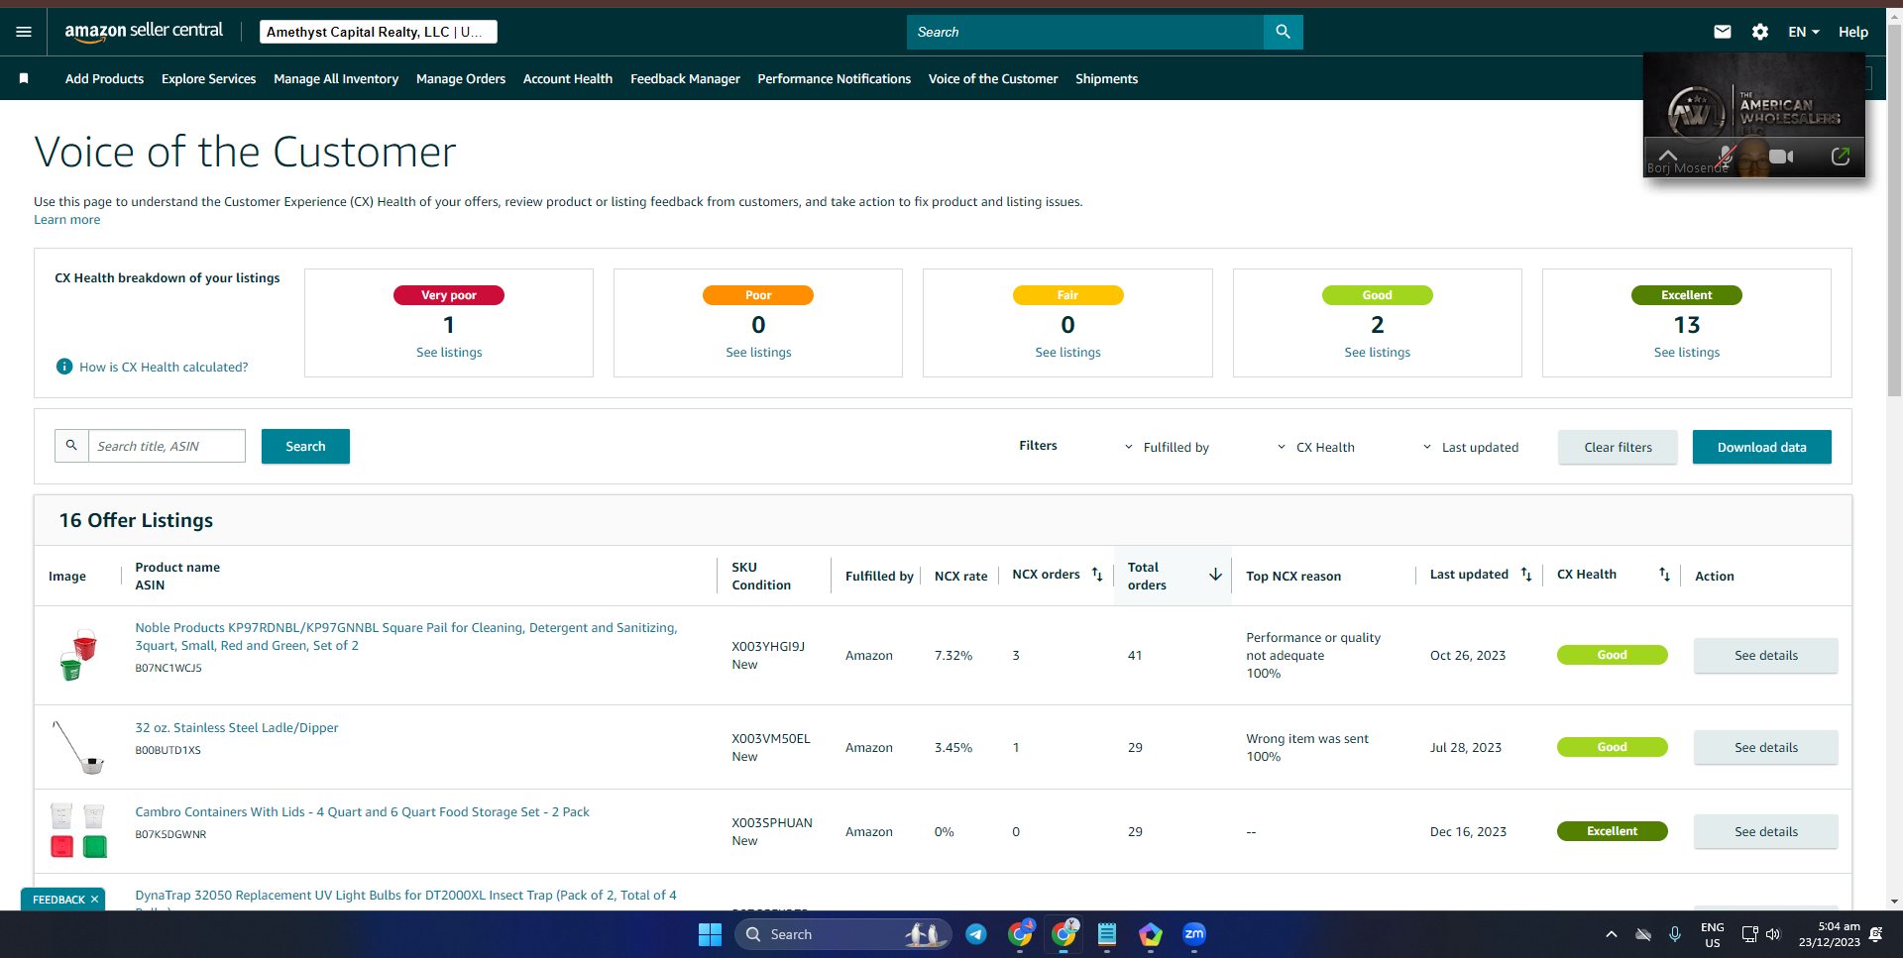
Task: Click Help in the header
Action: pyautogui.click(x=1853, y=32)
